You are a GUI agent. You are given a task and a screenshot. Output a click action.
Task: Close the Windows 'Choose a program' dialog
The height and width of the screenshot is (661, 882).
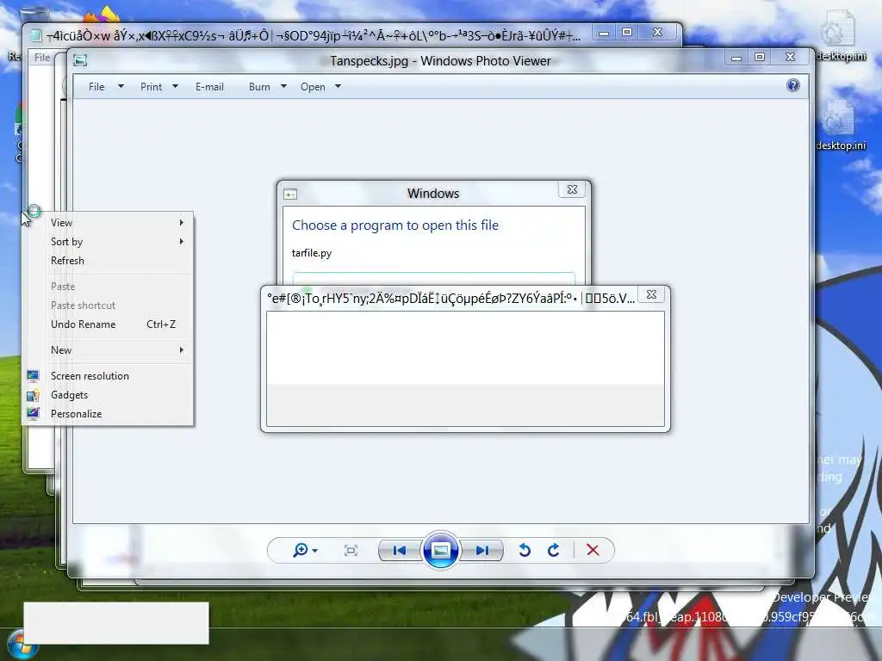tap(572, 189)
